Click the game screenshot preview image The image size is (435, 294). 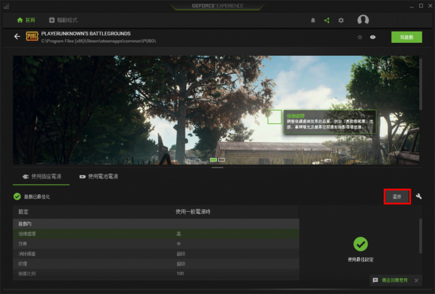point(216,110)
